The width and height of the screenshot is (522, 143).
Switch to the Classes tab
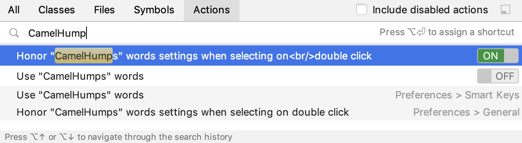(x=56, y=10)
